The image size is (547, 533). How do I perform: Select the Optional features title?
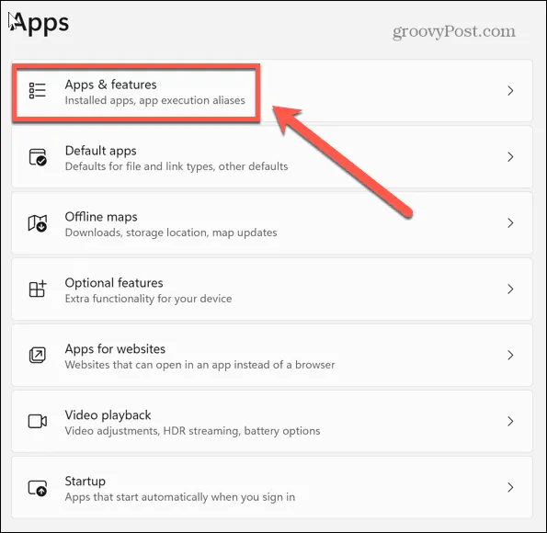pyautogui.click(x=114, y=283)
